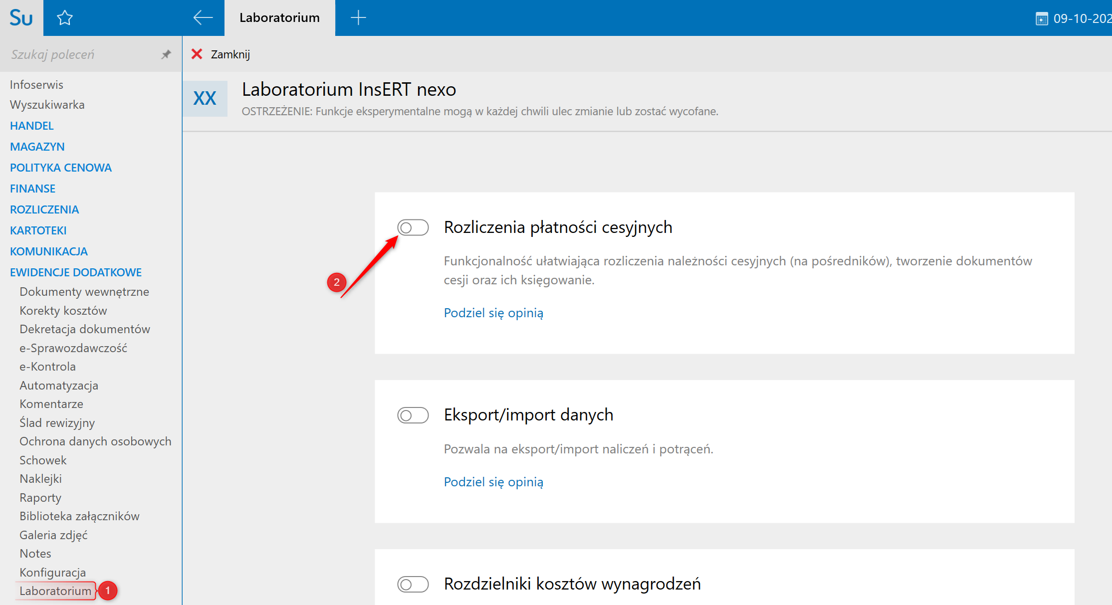Expand the HANDEL menu section
The image size is (1112, 605).
click(31, 126)
